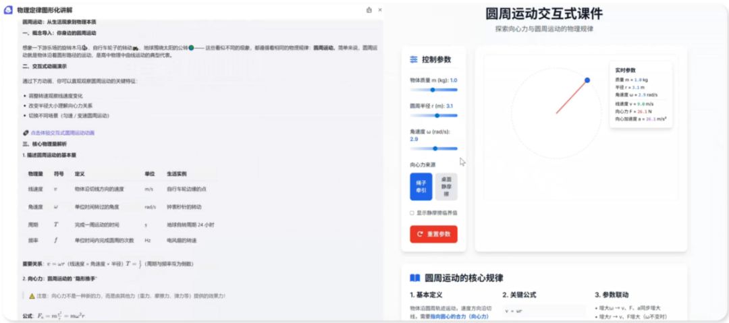Click the 向心力 F = 26.1 N reading
The width and height of the screenshot is (729, 323).
(634, 111)
